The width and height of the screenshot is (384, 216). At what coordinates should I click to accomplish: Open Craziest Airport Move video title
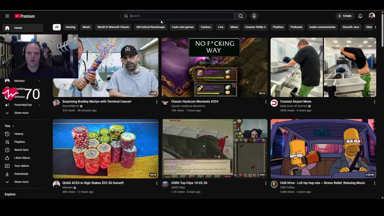point(295,101)
